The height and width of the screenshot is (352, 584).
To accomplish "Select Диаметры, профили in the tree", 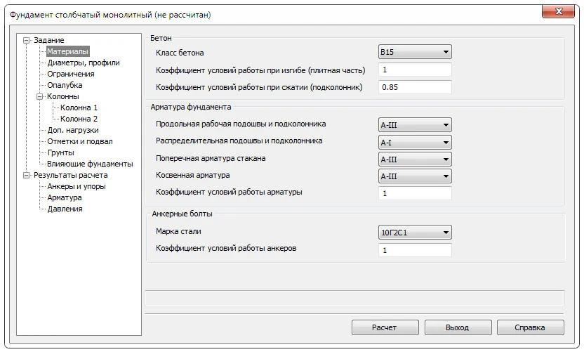I will pos(83,63).
